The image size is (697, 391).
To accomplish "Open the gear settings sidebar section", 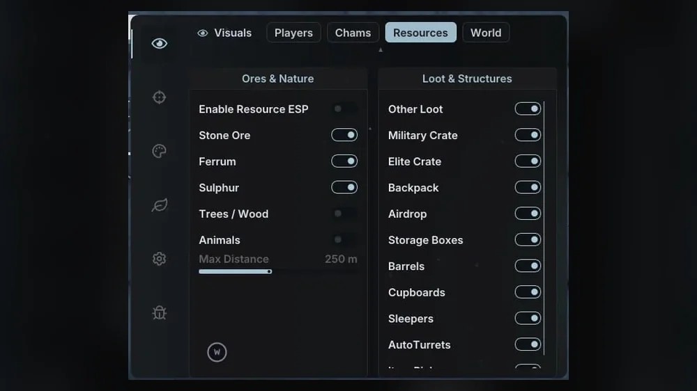I will coord(159,259).
